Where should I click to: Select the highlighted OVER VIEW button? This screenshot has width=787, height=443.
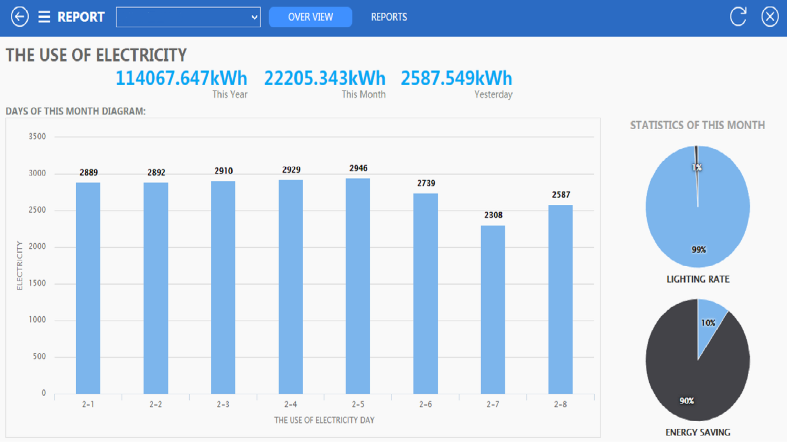(x=310, y=17)
